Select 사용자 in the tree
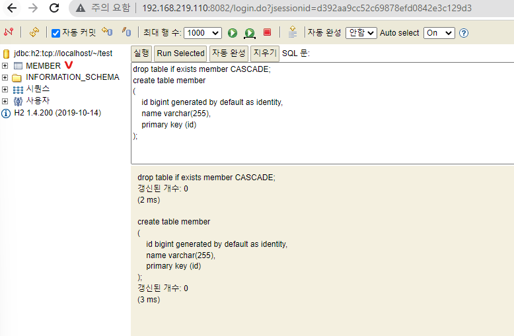Screen dimensions: 514x336 pos(38,100)
